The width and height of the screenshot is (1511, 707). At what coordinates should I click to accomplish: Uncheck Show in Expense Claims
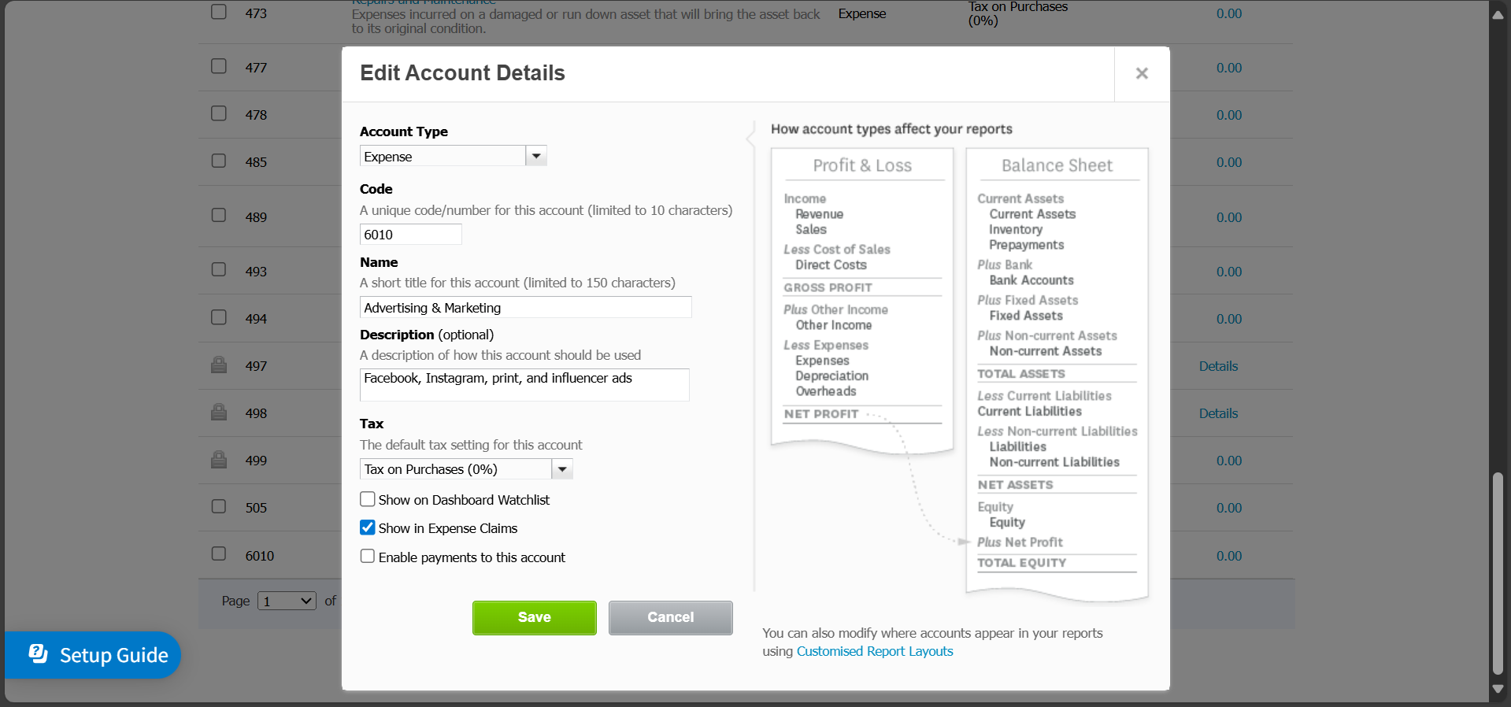[x=368, y=527]
